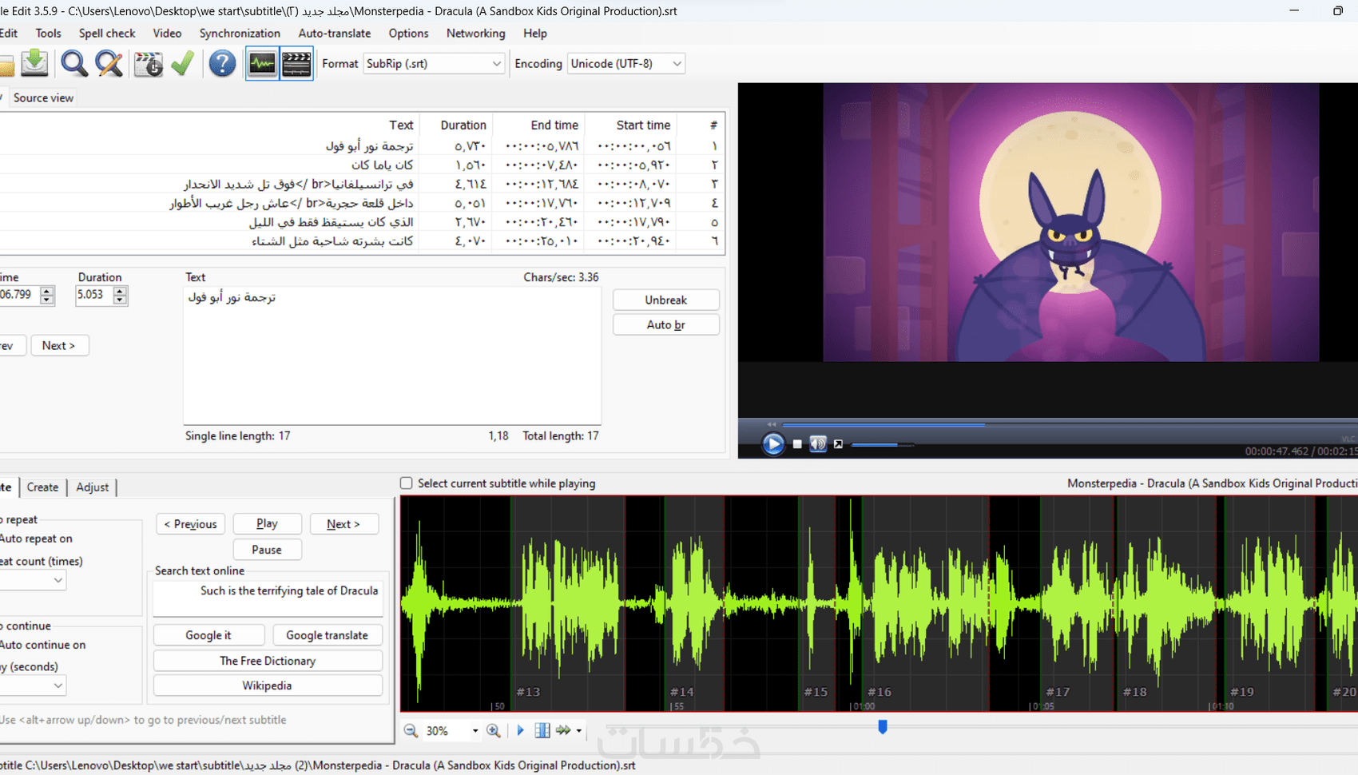The height and width of the screenshot is (775, 1358).
Task: Click the Save subtitle toolbar icon
Action: pyautogui.click(x=34, y=63)
